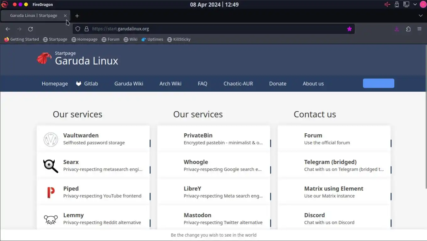The image size is (427, 241).
Task: Open the wired network tray icon
Action: (406, 4)
